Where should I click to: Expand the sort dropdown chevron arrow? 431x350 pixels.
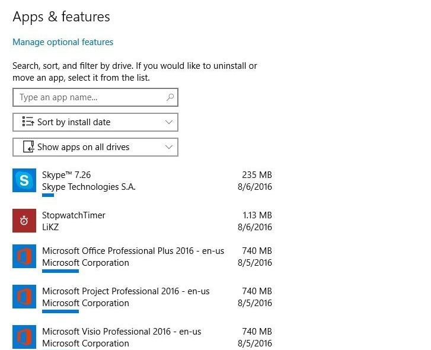click(169, 122)
